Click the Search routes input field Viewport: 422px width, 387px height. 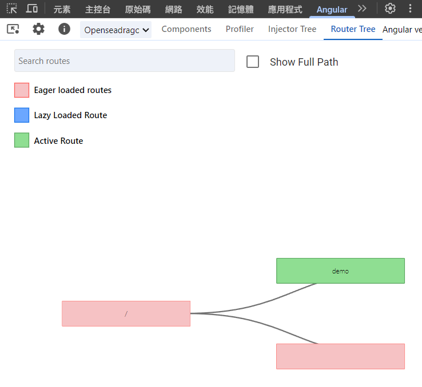(x=124, y=61)
